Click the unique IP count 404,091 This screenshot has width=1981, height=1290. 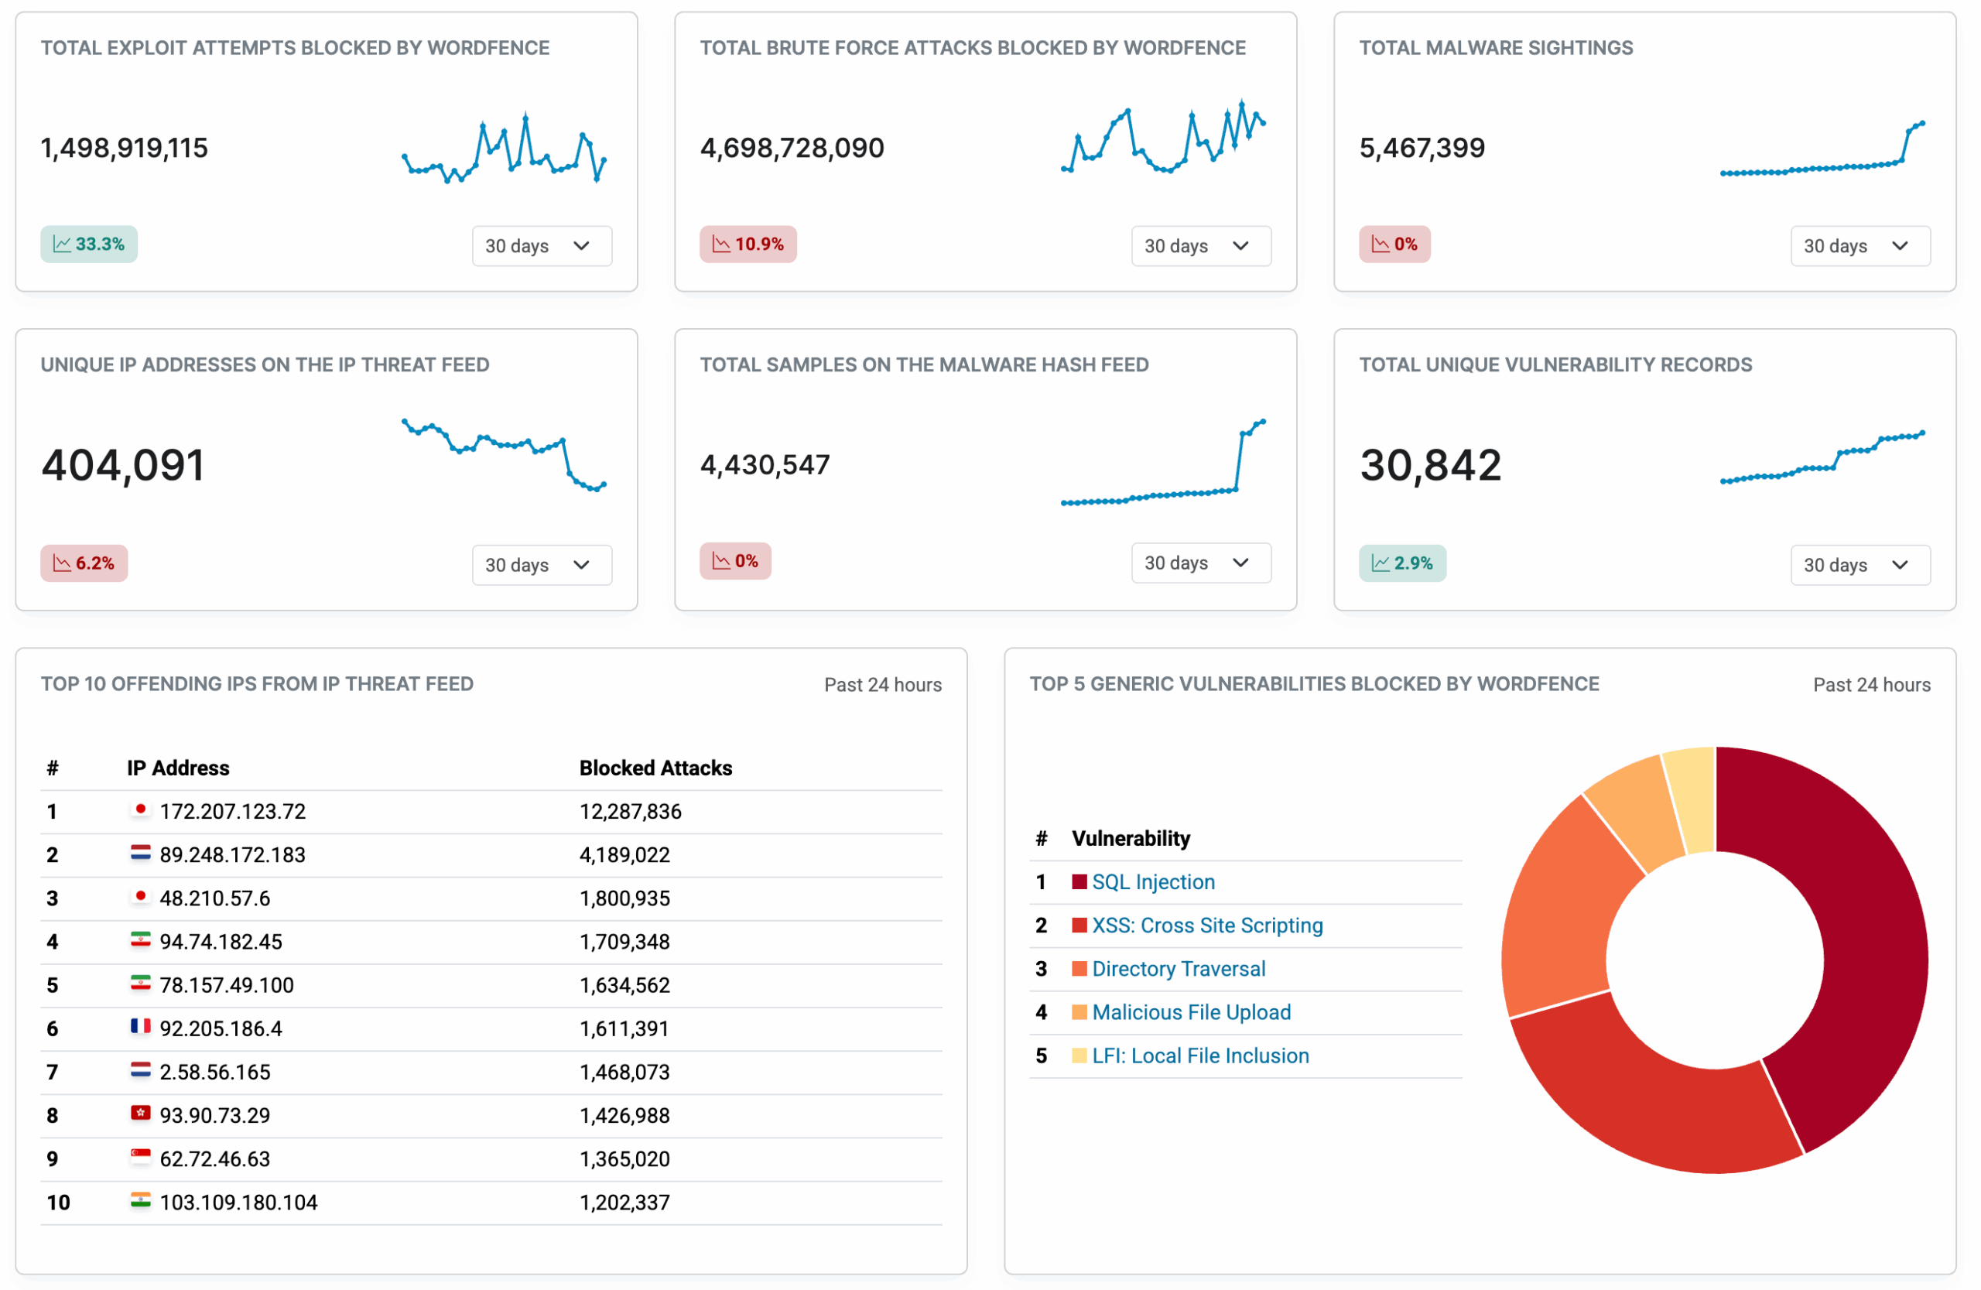[x=123, y=465]
